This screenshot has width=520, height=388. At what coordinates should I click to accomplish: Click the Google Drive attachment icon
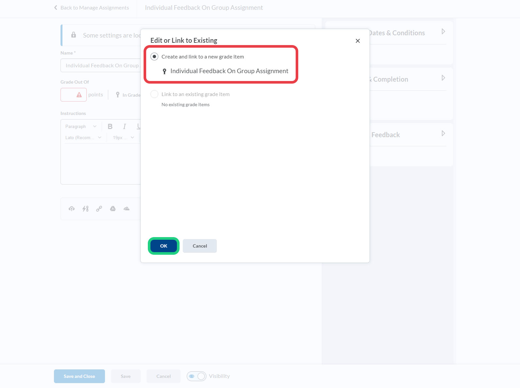pyautogui.click(x=113, y=209)
